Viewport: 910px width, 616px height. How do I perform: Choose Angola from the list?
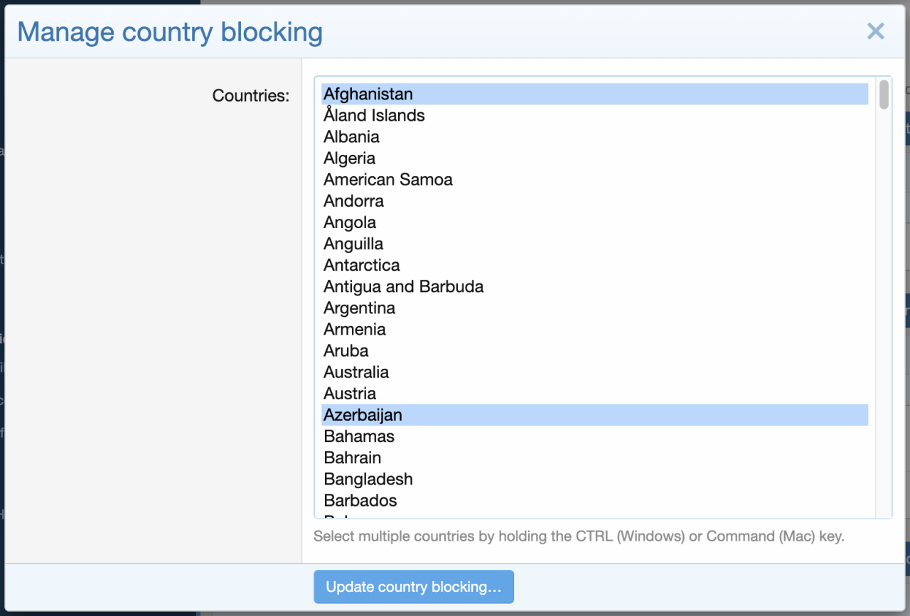(x=350, y=222)
